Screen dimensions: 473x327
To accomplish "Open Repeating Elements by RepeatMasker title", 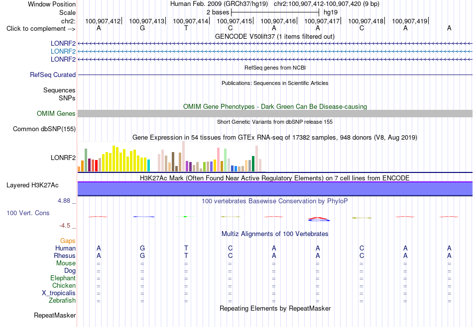I will pyautogui.click(x=275, y=308).
